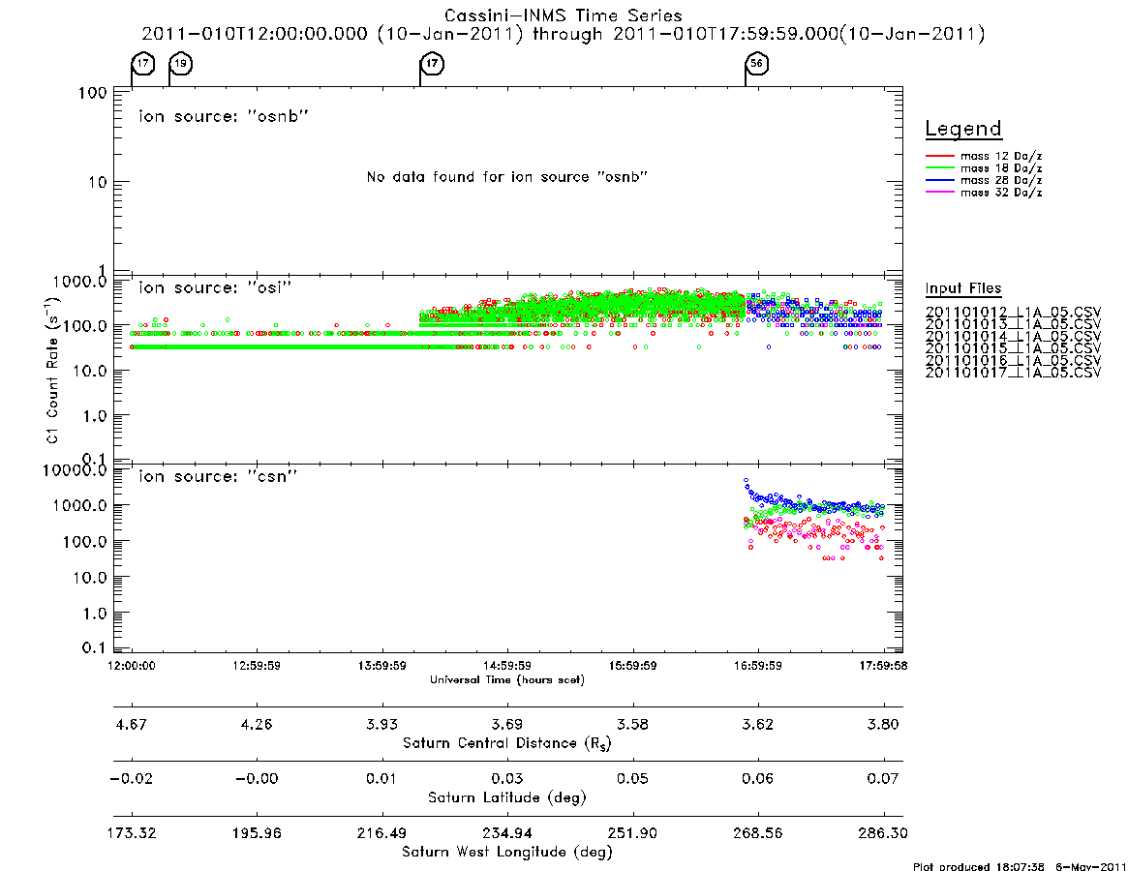This screenshot has width=1128, height=871.
Task: Click the 4.67 central distance value
Action: (x=132, y=724)
